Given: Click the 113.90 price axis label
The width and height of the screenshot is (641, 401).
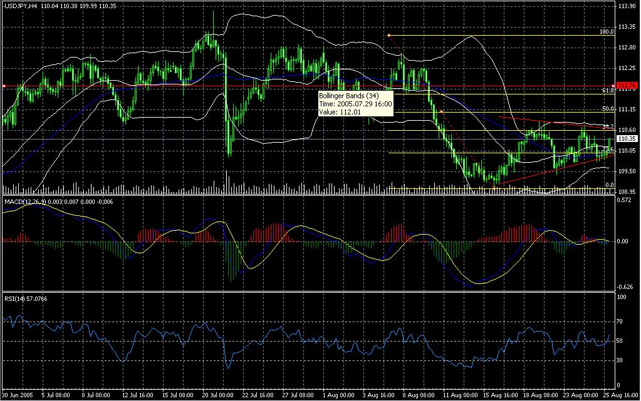Looking at the screenshot, I should click(627, 6).
